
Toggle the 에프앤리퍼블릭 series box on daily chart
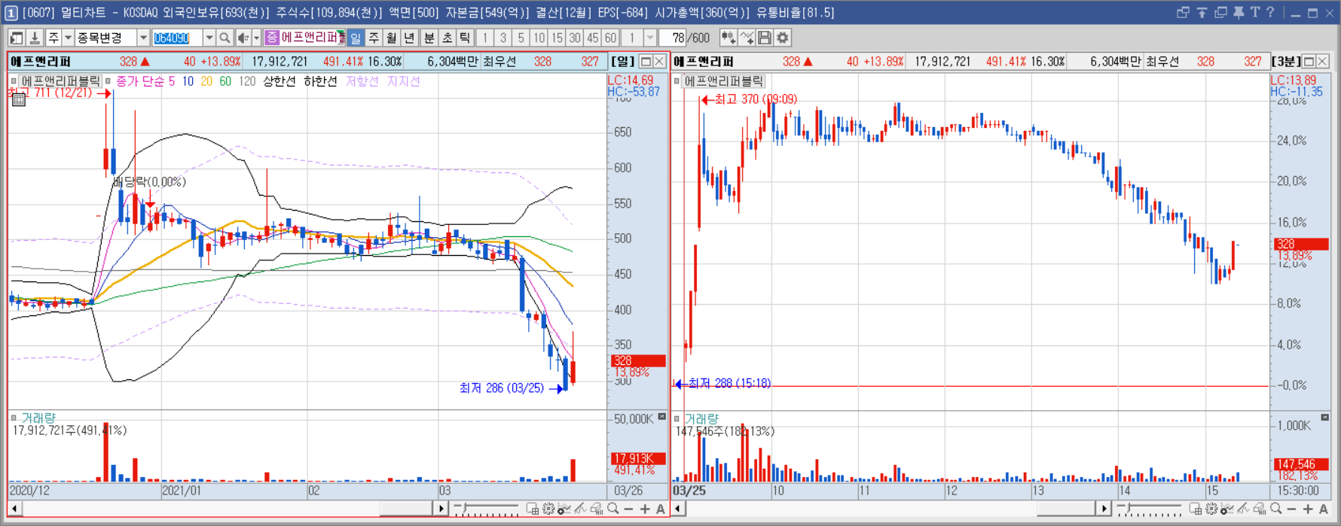pyautogui.click(x=14, y=81)
